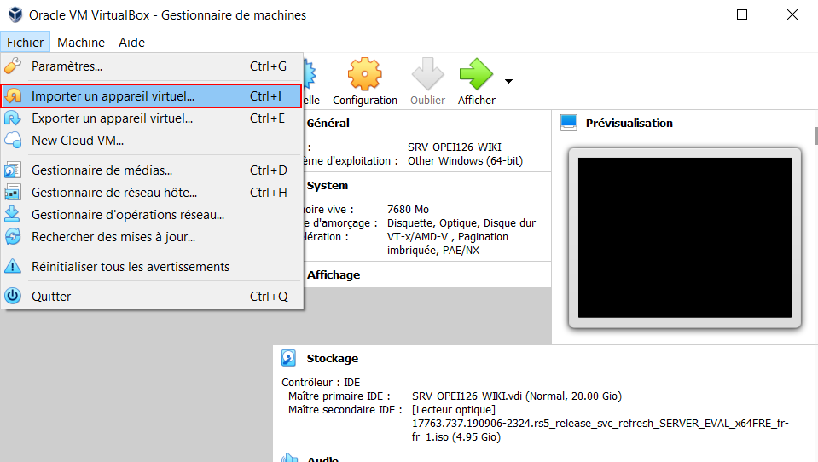Click the Contrôleur : IDE line
This screenshot has width=818, height=462.
point(321,382)
